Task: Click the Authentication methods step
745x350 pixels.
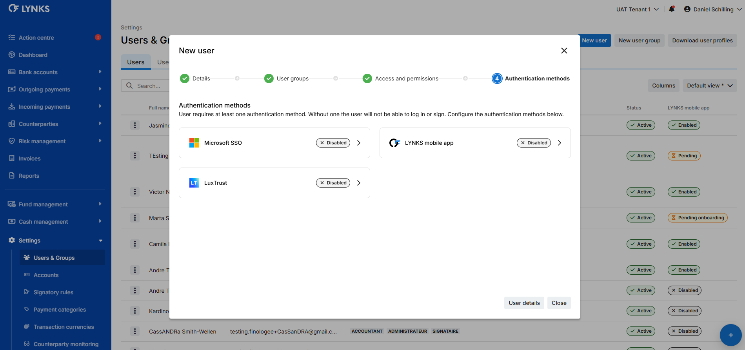Action: tap(531, 78)
